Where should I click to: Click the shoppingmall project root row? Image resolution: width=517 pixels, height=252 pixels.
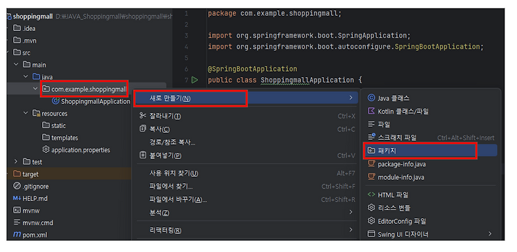(89, 17)
